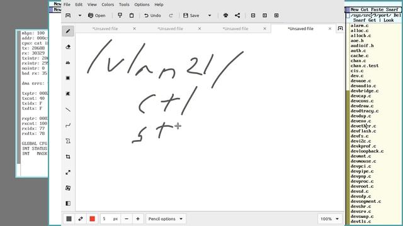Screen dimensions: 403x226
Task: Close the first Unsaved file tab
Action: 134,29
